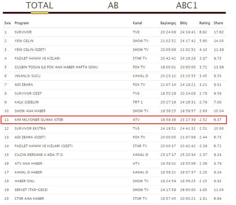The height and width of the screenshot is (205, 236).
Task: Click the 13.89 share value
Action: (x=219, y=67)
